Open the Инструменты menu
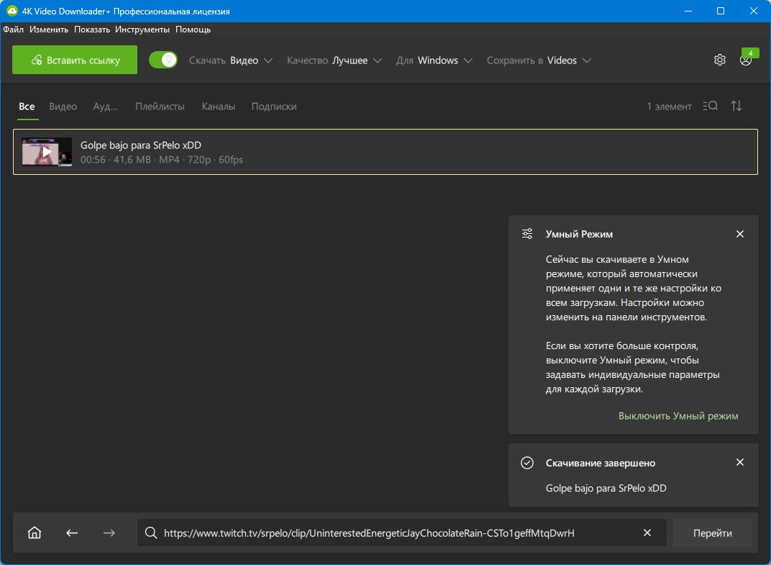The height and width of the screenshot is (565, 771). pos(142,30)
